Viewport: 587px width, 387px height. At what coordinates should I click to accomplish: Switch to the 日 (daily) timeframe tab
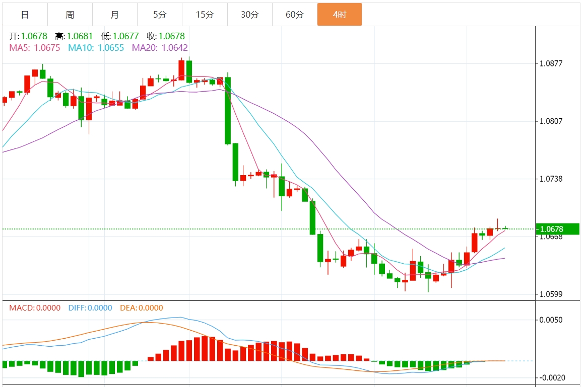pyautogui.click(x=25, y=15)
